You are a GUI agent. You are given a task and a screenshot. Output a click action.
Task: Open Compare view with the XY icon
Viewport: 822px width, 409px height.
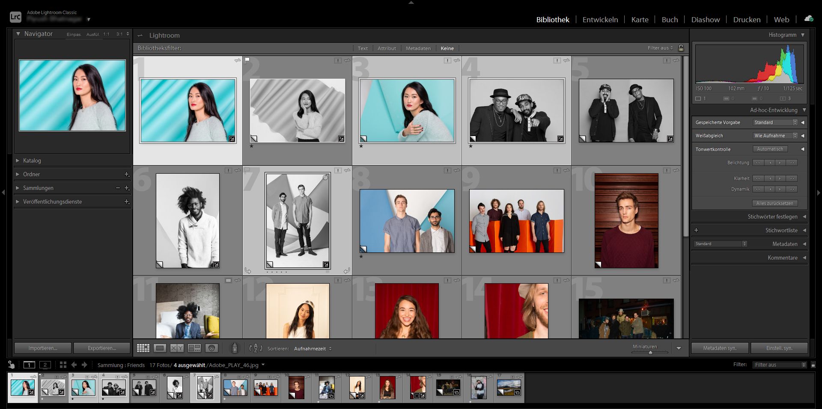point(176,348)
